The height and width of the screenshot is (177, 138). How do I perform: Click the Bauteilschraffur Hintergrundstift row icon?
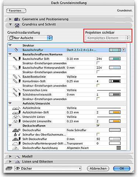pyautogui.click(x=17, y=68)
